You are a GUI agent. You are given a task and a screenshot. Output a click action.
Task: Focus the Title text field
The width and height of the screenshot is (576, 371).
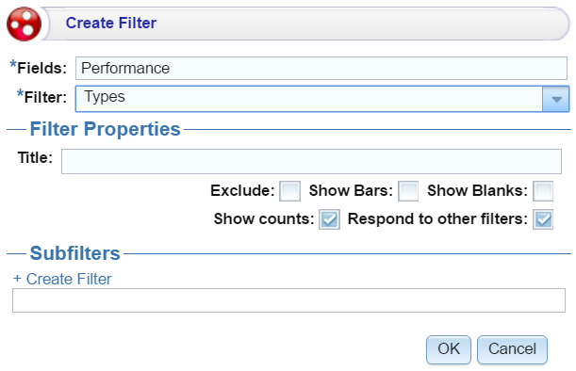[311, 161]
